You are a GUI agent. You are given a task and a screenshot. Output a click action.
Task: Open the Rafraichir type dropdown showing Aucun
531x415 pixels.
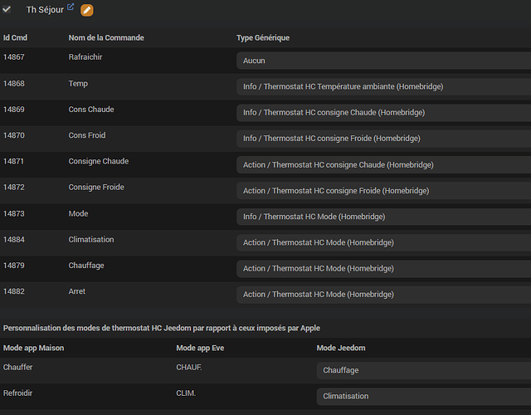383,61
